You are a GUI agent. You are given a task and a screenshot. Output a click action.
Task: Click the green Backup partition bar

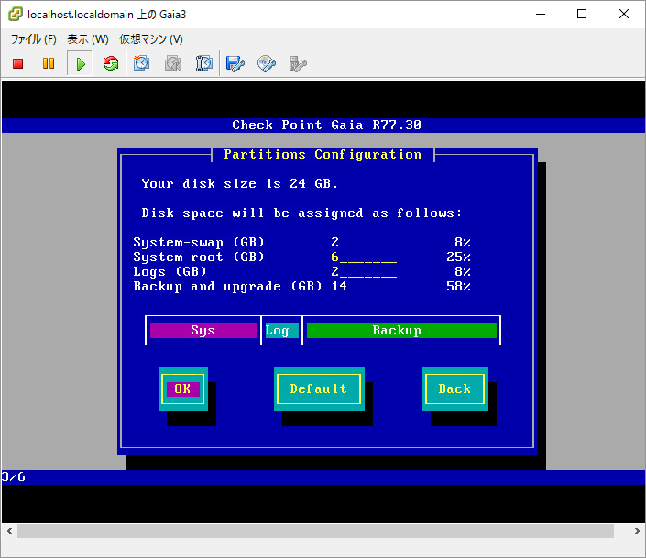[401, 331]
